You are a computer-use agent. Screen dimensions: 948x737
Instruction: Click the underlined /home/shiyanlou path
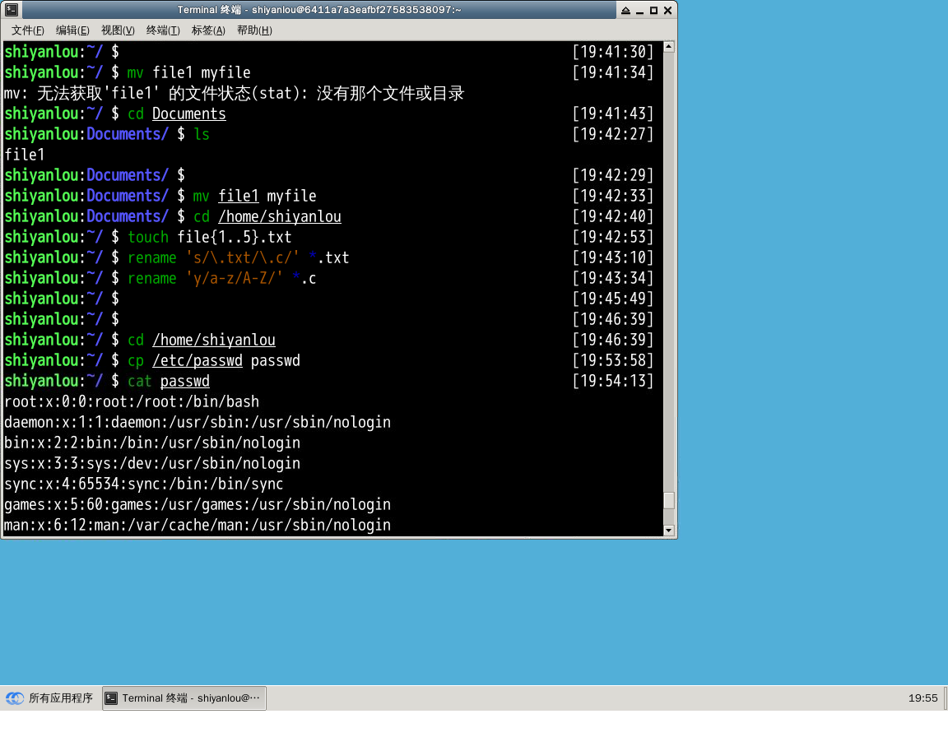(214, 340)
